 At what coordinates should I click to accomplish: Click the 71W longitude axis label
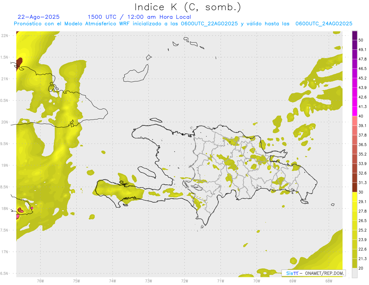220,280
